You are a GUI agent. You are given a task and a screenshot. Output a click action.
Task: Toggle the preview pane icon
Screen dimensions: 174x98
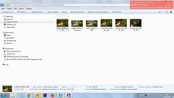pos(166,12)
